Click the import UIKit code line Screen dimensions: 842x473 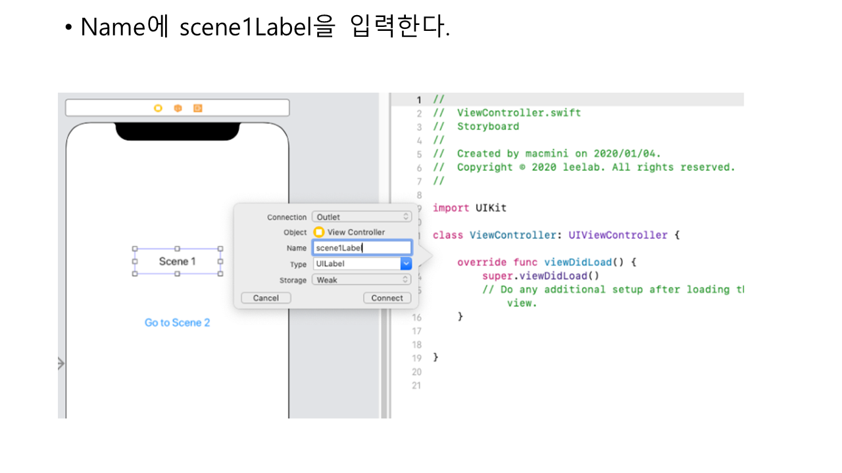(x=469, y=208)
